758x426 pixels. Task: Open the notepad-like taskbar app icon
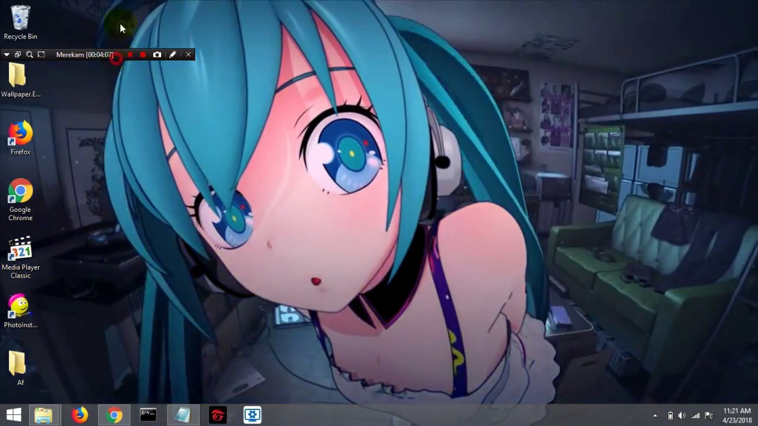[182, 415]
